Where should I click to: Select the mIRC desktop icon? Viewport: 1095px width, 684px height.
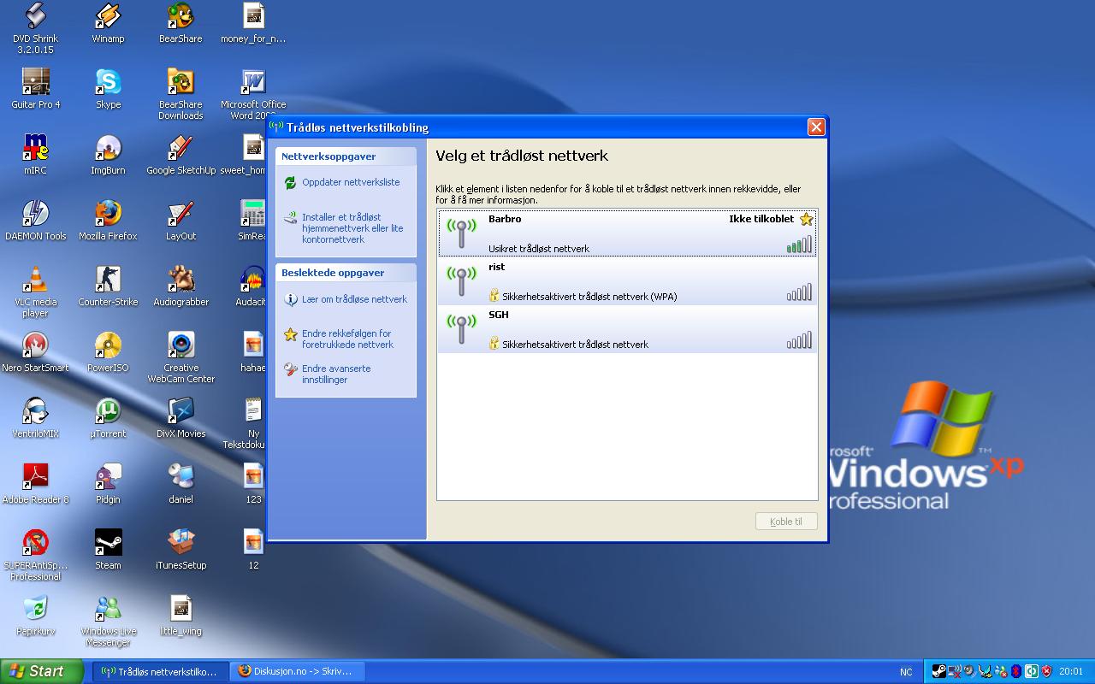coord(35,155)
